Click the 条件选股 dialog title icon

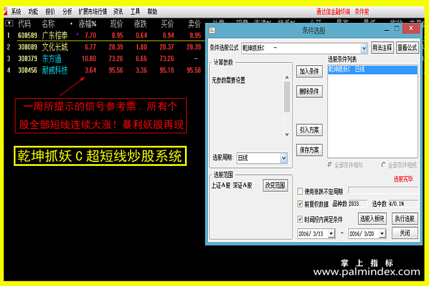coord(212,30)
